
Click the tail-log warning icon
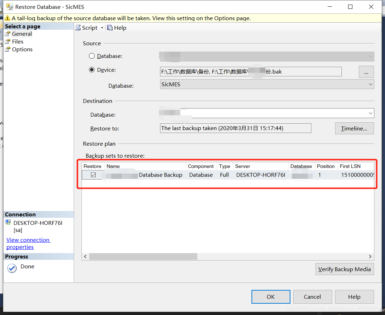tap(7, 18)
